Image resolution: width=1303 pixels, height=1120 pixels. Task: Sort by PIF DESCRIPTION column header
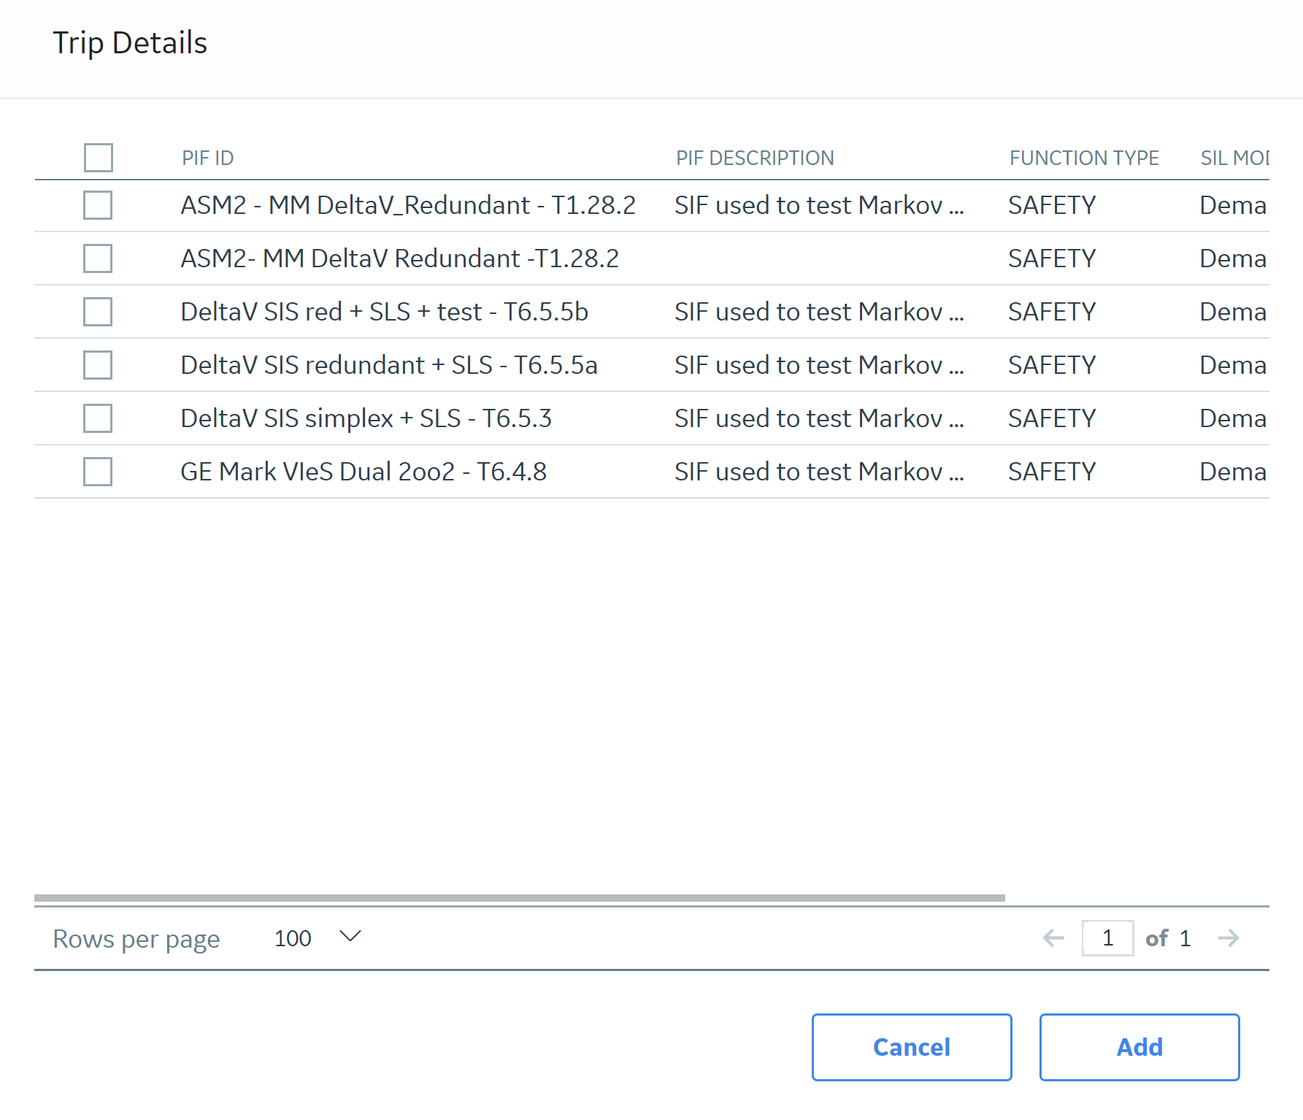click(x=755, y=158)
